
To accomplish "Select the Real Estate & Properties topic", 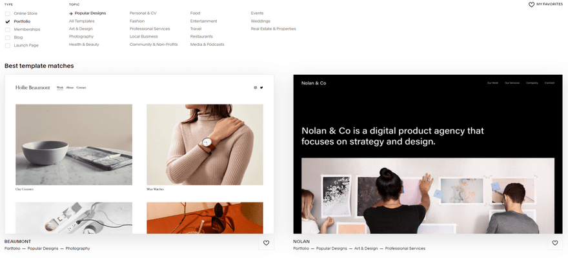I will point(273,28).
